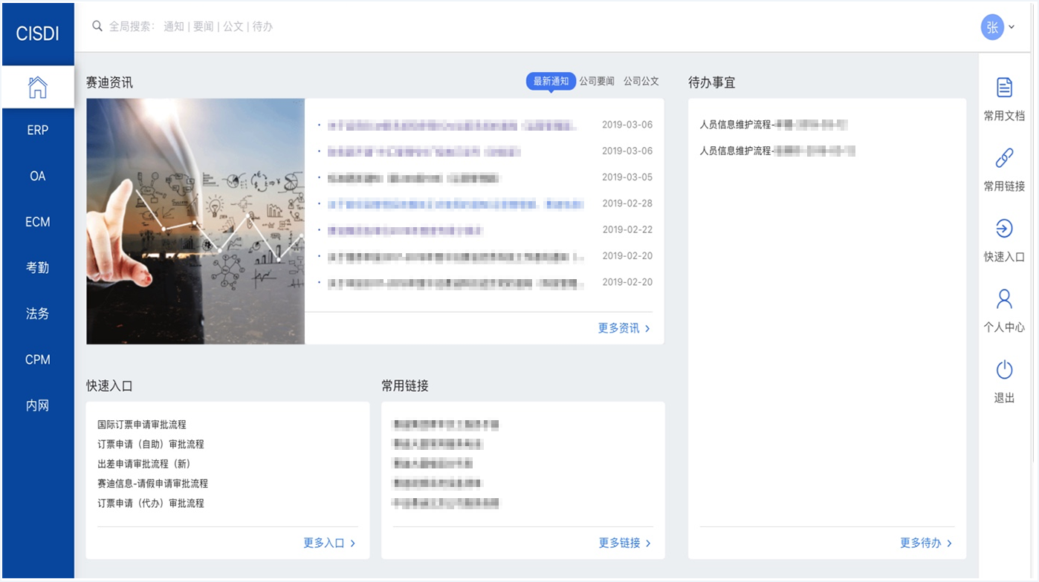
Task: Open the 快速入口 arrow-circle icon
Action: (x=1004, y=228)
